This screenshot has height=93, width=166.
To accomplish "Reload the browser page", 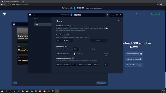I will tap(8, 5).
